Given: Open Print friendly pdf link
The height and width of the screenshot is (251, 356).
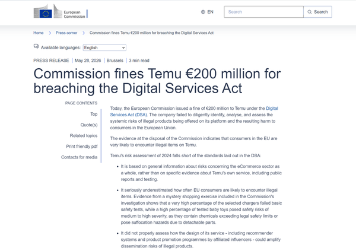Looking at the screenshot, I should [82, 147].
